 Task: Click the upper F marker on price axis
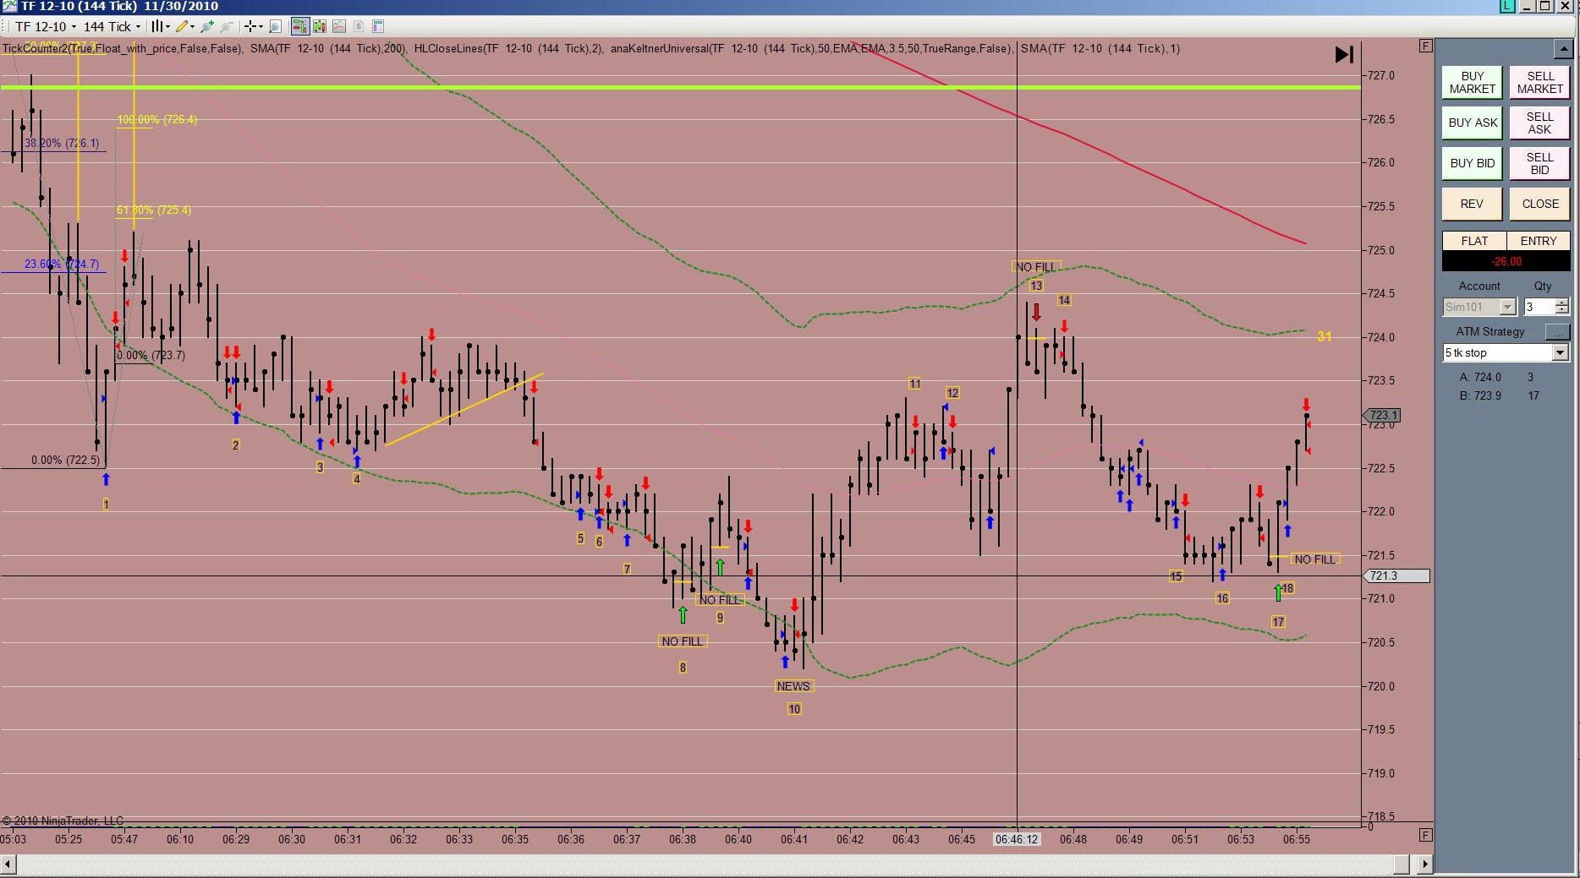(x=1426, y=46)
